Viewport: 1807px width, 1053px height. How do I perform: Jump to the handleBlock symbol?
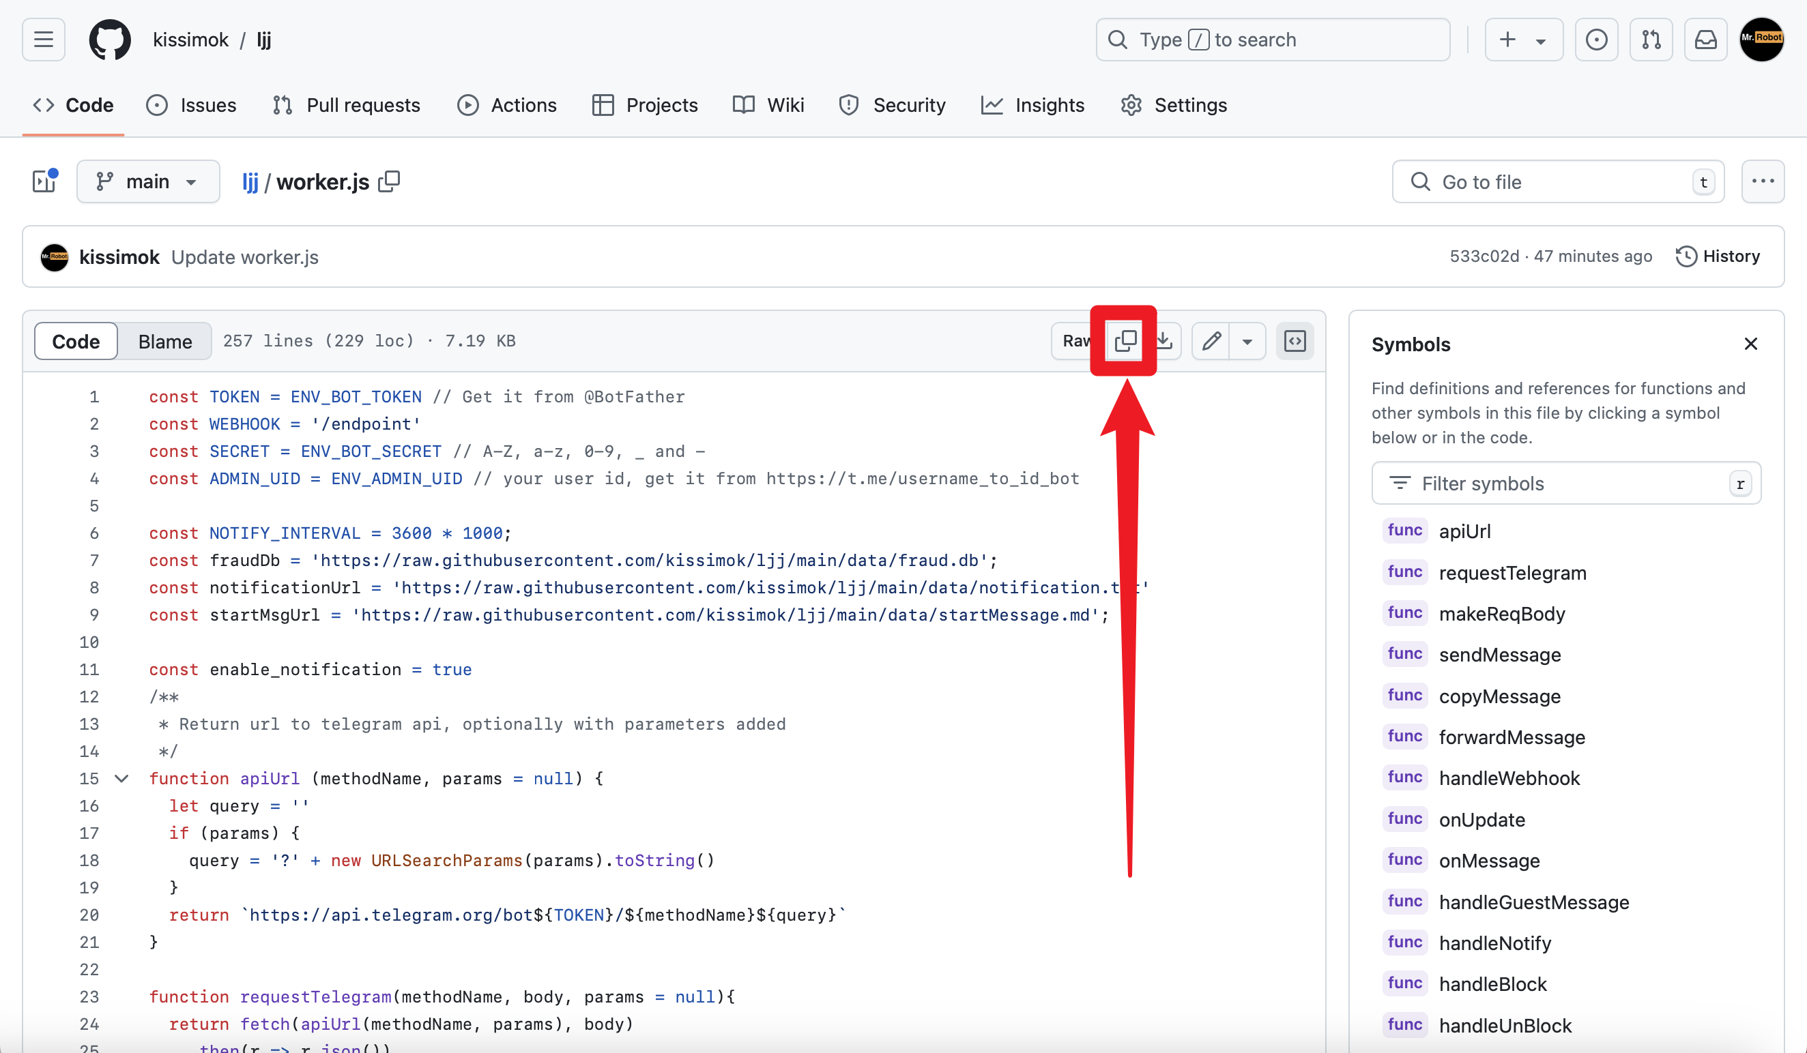1492,983
